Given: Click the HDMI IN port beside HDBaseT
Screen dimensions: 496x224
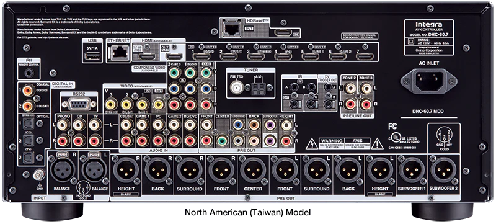Looking at the screenshot, I should click(283, 33).
